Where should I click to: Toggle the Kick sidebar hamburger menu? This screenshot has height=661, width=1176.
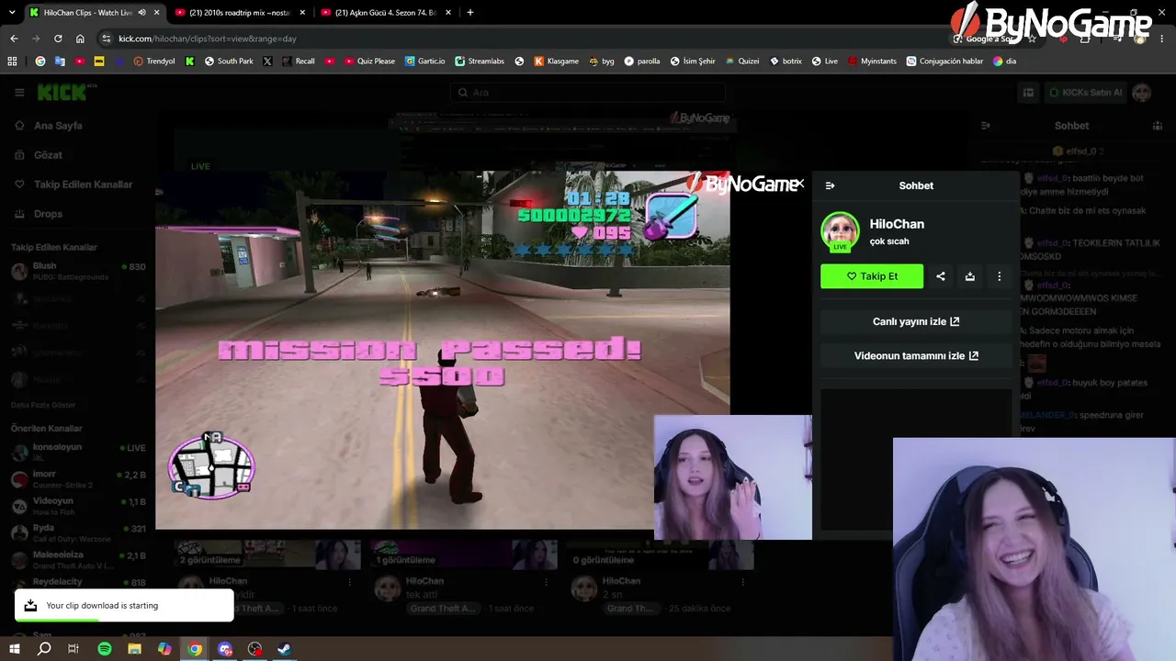click(19, 93)
